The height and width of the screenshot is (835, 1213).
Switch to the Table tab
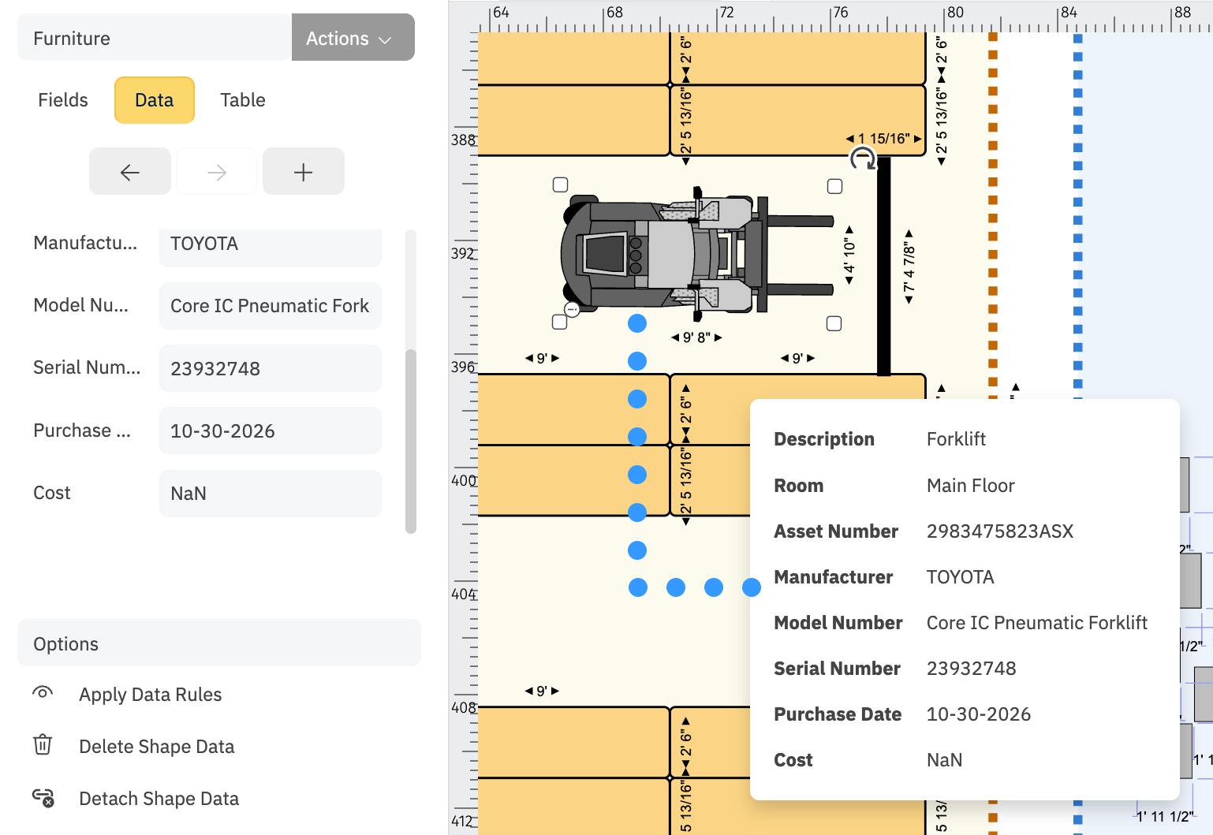pos(243,100)
